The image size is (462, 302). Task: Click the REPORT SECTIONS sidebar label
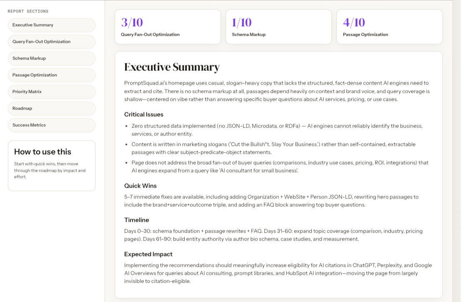pos(28,11)
